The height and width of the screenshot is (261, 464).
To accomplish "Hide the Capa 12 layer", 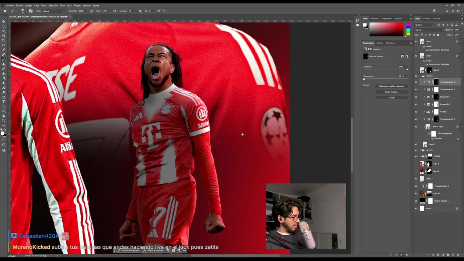I will click(x=416, y=193).
